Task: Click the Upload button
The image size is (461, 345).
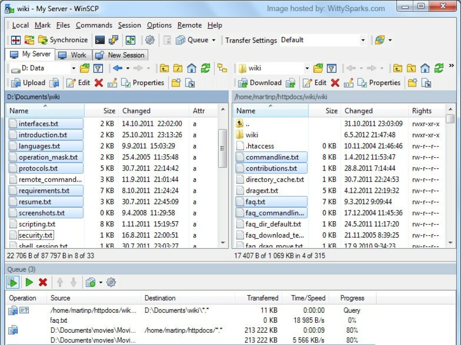Action: 28,83
